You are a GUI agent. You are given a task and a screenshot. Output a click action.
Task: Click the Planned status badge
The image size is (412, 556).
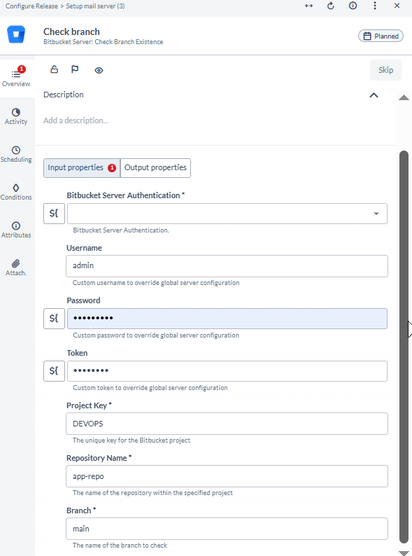pyautogui.click(x=381, y=36)
